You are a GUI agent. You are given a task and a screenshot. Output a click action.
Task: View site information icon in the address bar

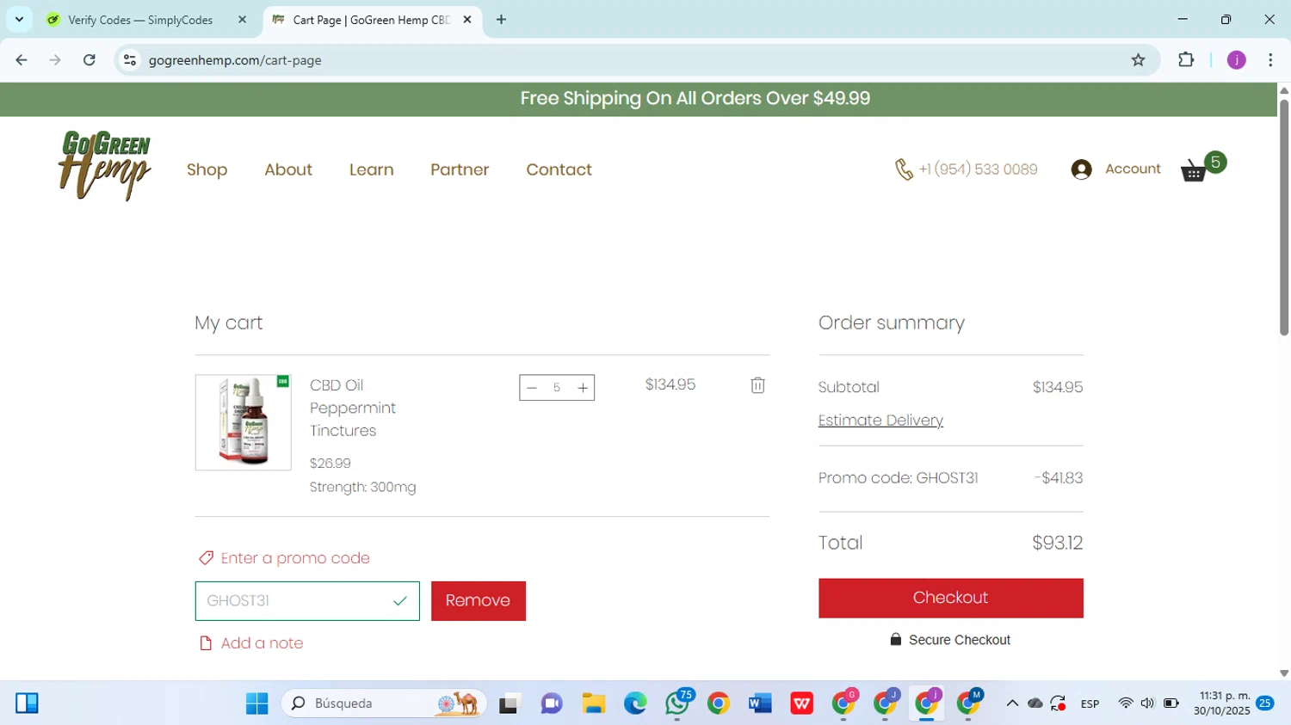coord(130,60)
